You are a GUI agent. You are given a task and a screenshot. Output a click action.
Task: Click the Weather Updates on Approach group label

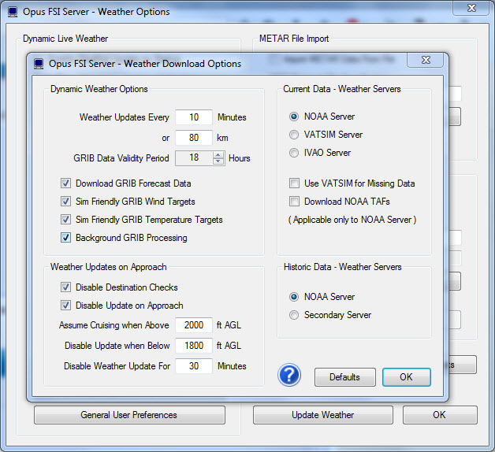[x=108, y=267]
